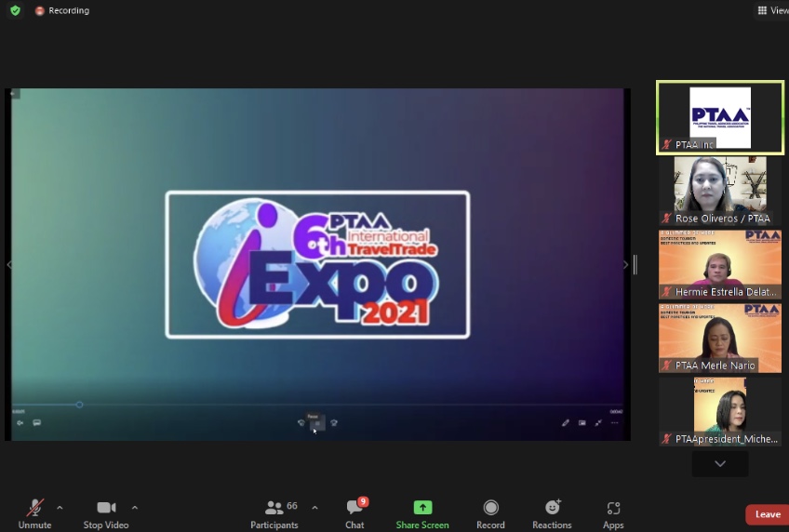Click the muted volume icon in shared video
789x532 pixels.
(20, 423)
